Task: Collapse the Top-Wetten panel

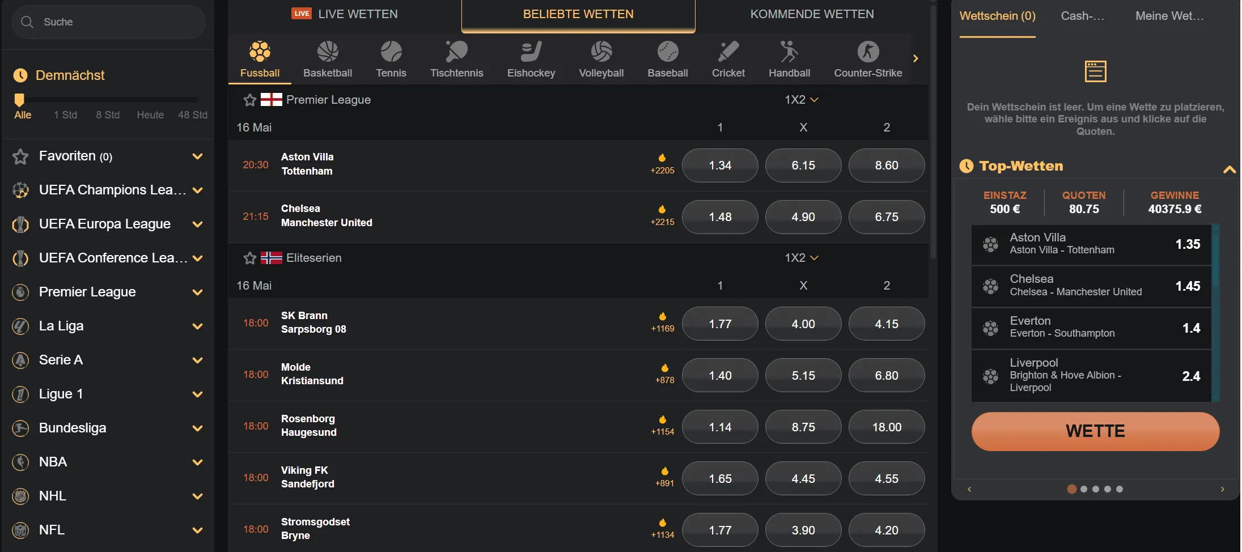Action: coord(1229,169)
